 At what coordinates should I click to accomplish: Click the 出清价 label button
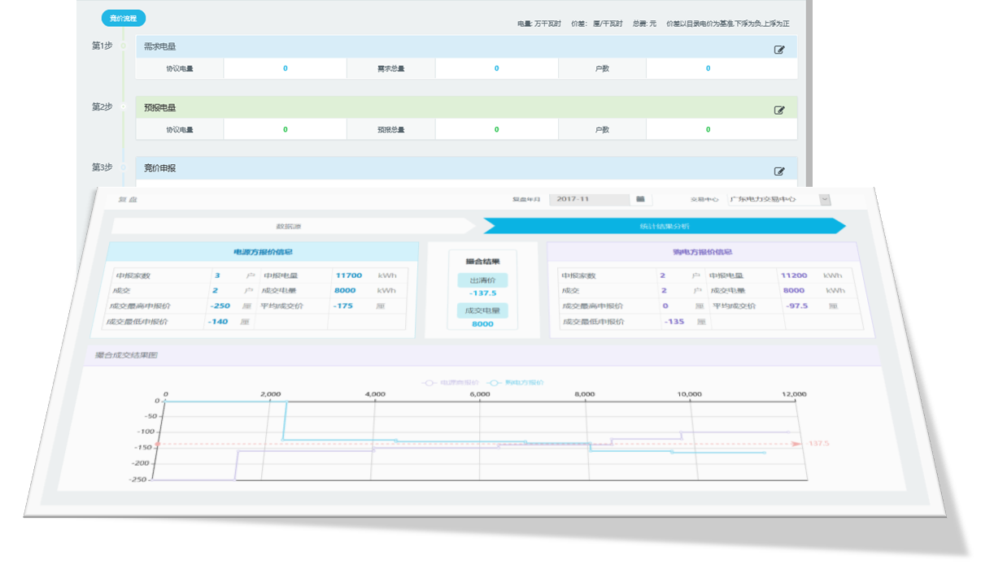tap(482, 280)
